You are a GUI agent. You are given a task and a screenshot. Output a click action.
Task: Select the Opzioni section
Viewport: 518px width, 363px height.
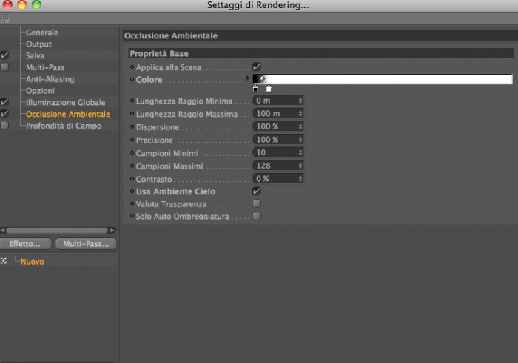pos(40,91)
